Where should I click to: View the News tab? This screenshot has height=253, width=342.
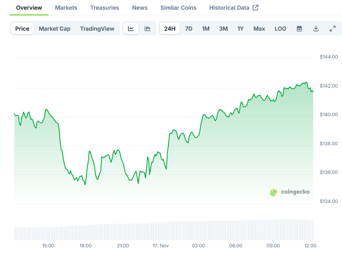(140, 7)
